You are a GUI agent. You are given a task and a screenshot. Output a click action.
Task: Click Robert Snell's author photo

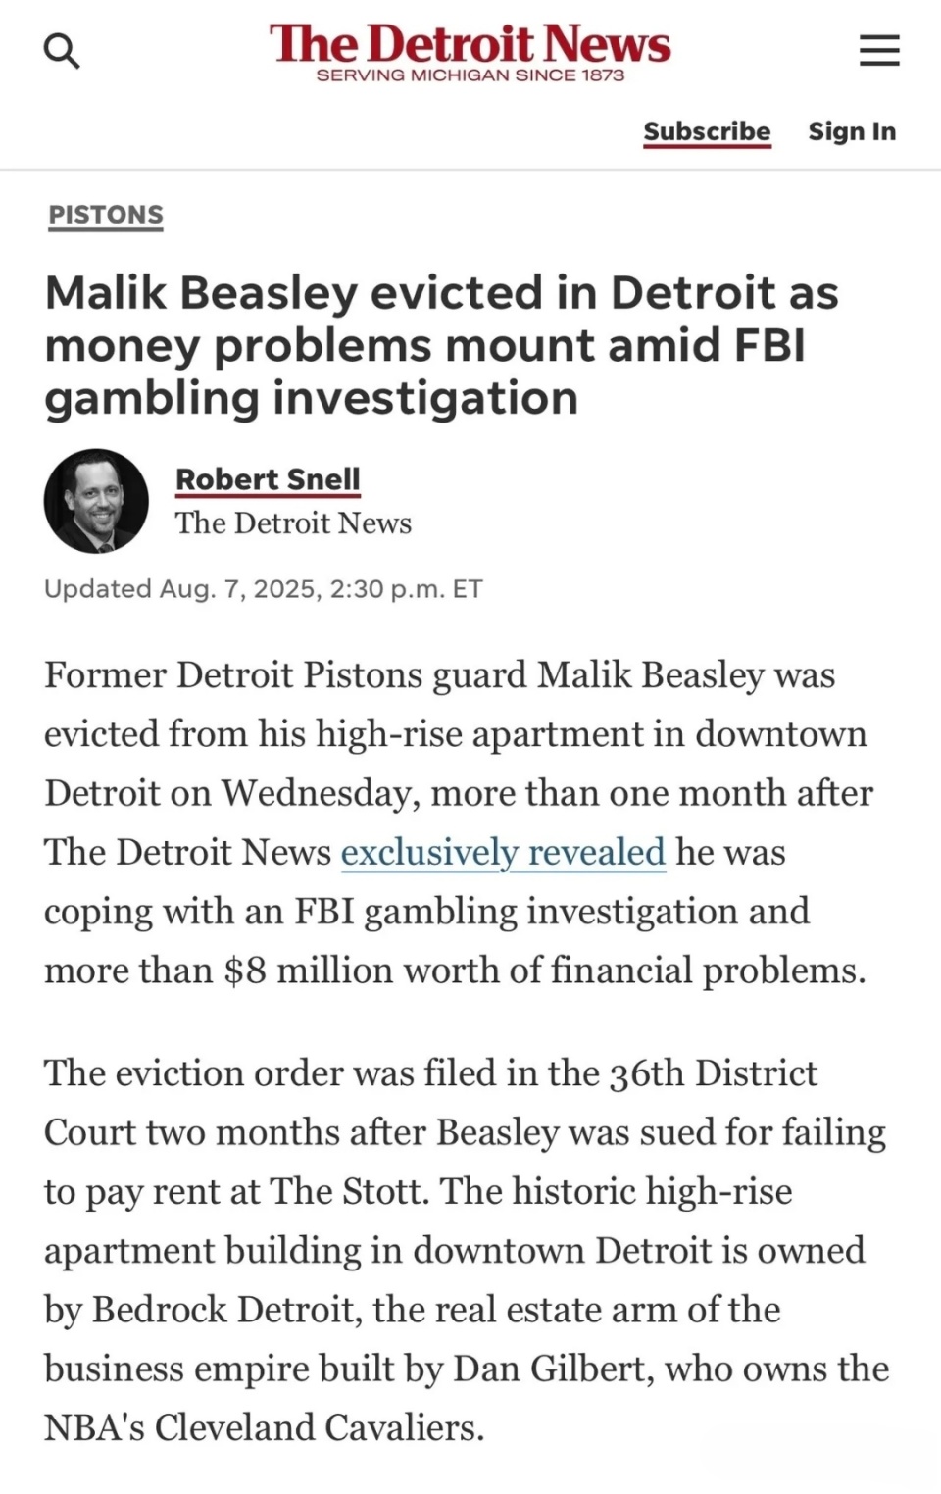96,501
